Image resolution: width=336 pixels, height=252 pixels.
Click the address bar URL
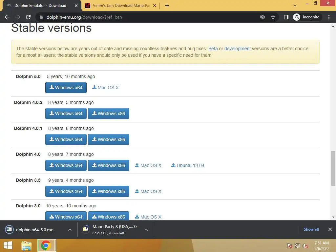[x=84, y=17]
